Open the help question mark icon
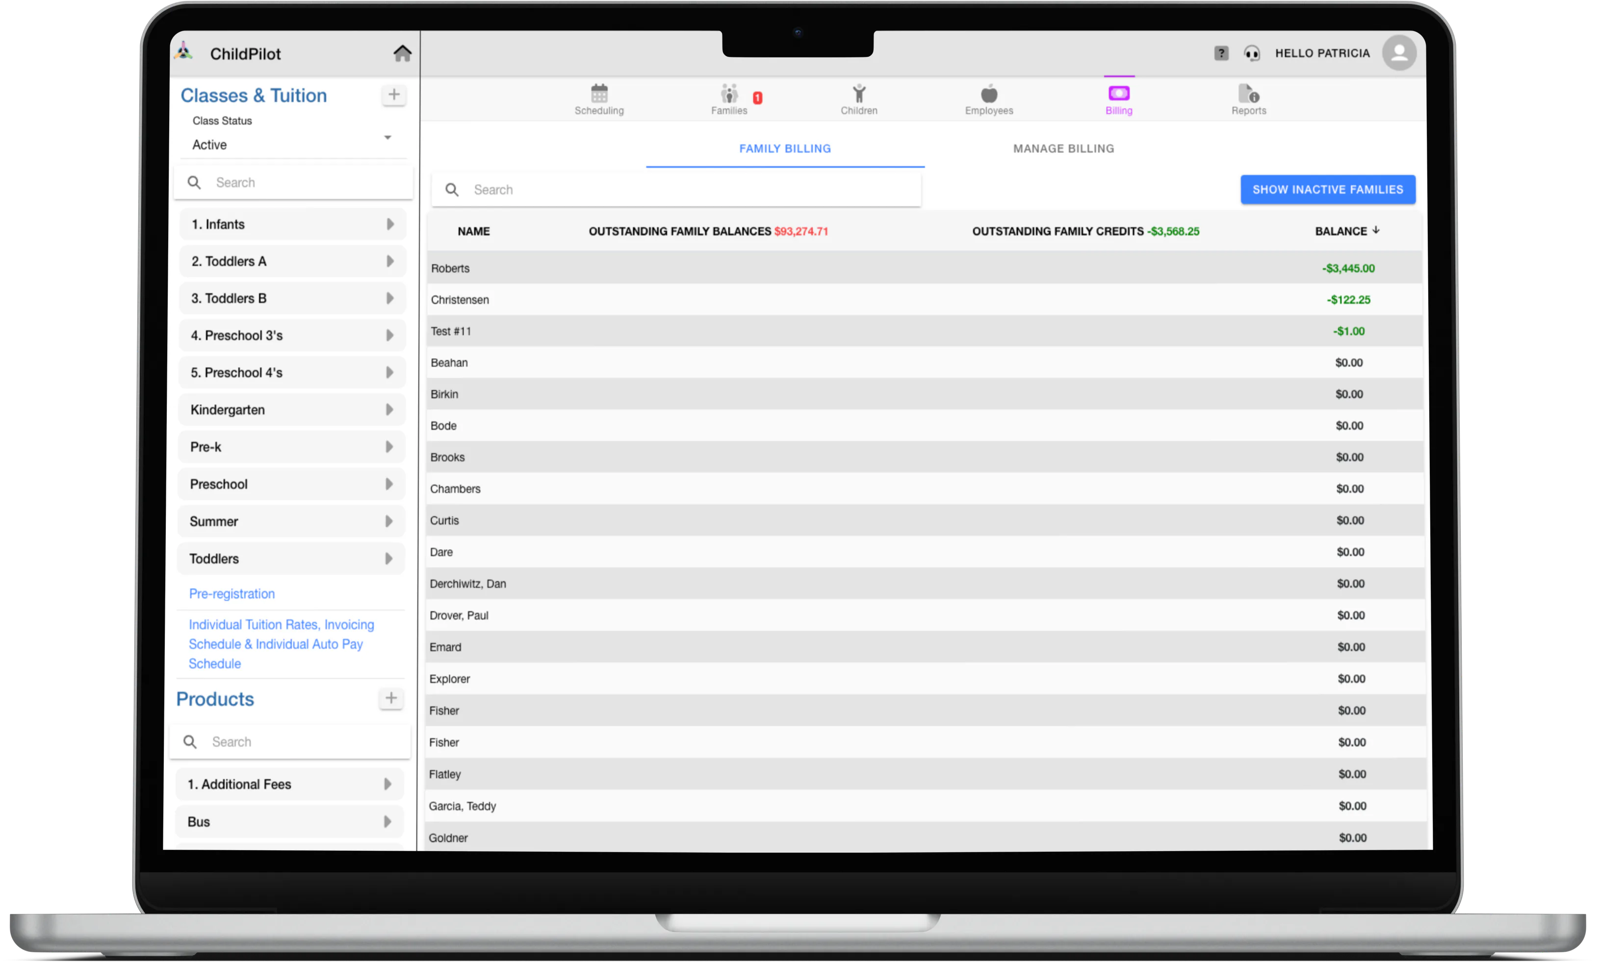The height and width of the screenshot is (962, 1598). [1221, 53]
